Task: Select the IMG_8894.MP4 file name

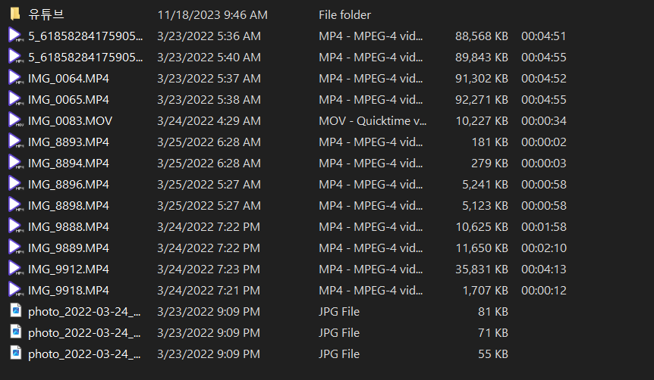Action: (68, 164)
